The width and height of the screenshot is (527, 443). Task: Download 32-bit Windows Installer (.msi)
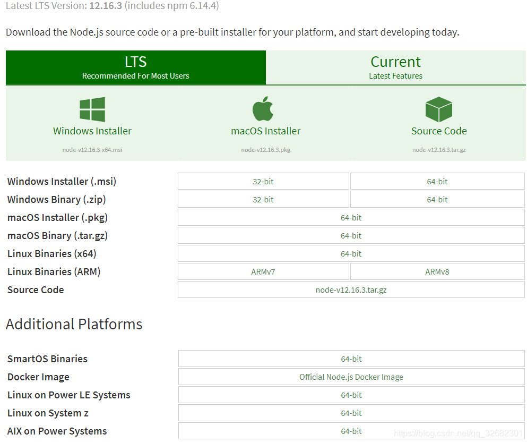[x=263, y=181]
